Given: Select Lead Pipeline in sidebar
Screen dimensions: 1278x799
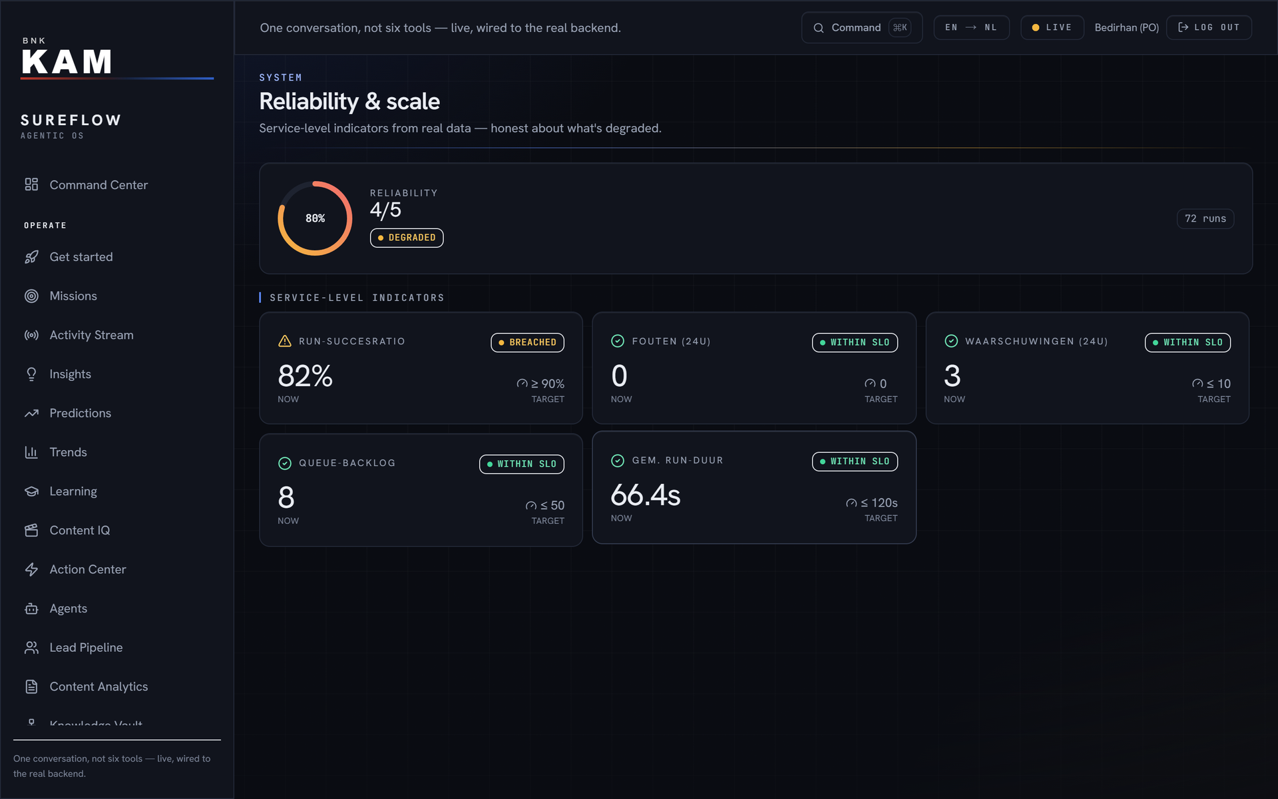Looking at the screenshot, I should (x=117, y=648).
